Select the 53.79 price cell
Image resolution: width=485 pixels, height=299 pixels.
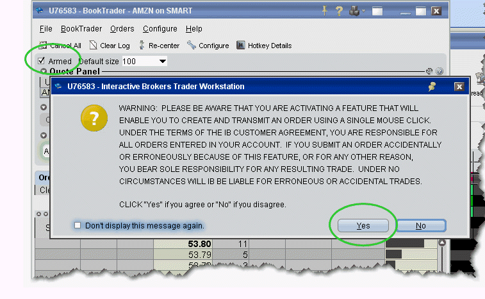pos(183,255)
